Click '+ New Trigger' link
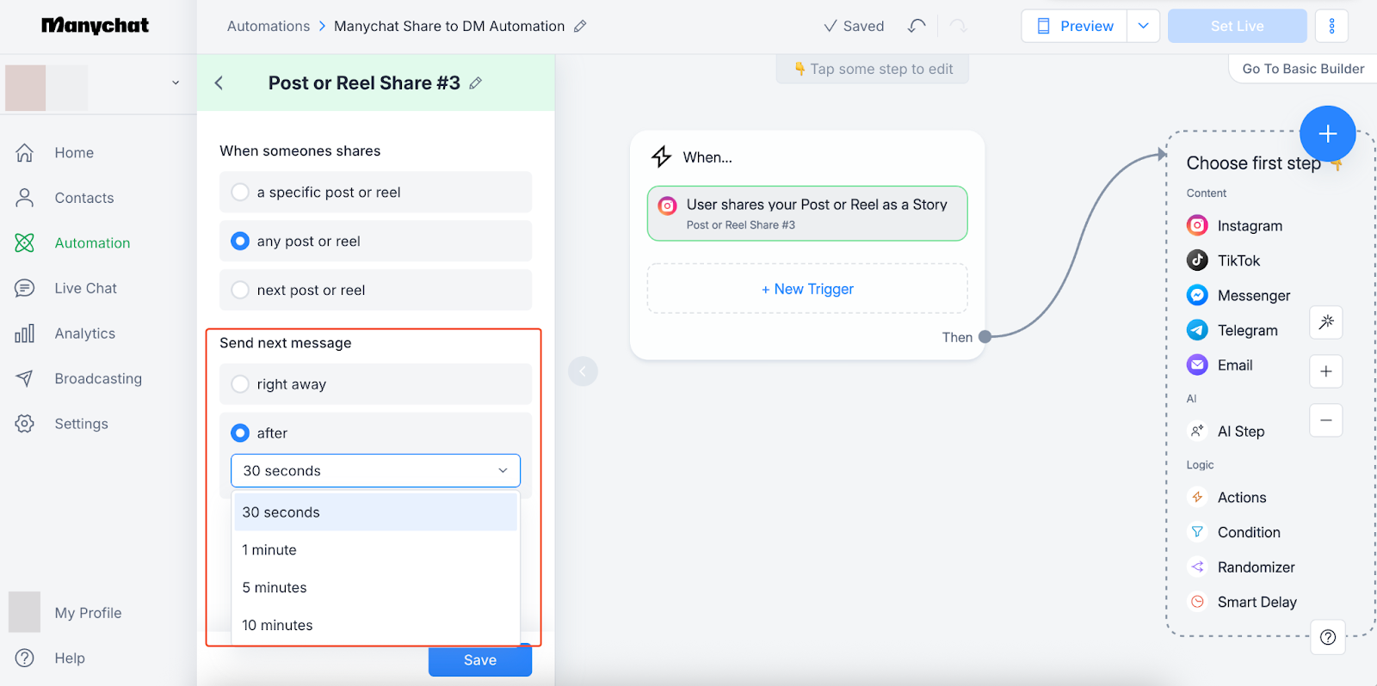Viewport: 1377px width, 686px height. [807, 289]
